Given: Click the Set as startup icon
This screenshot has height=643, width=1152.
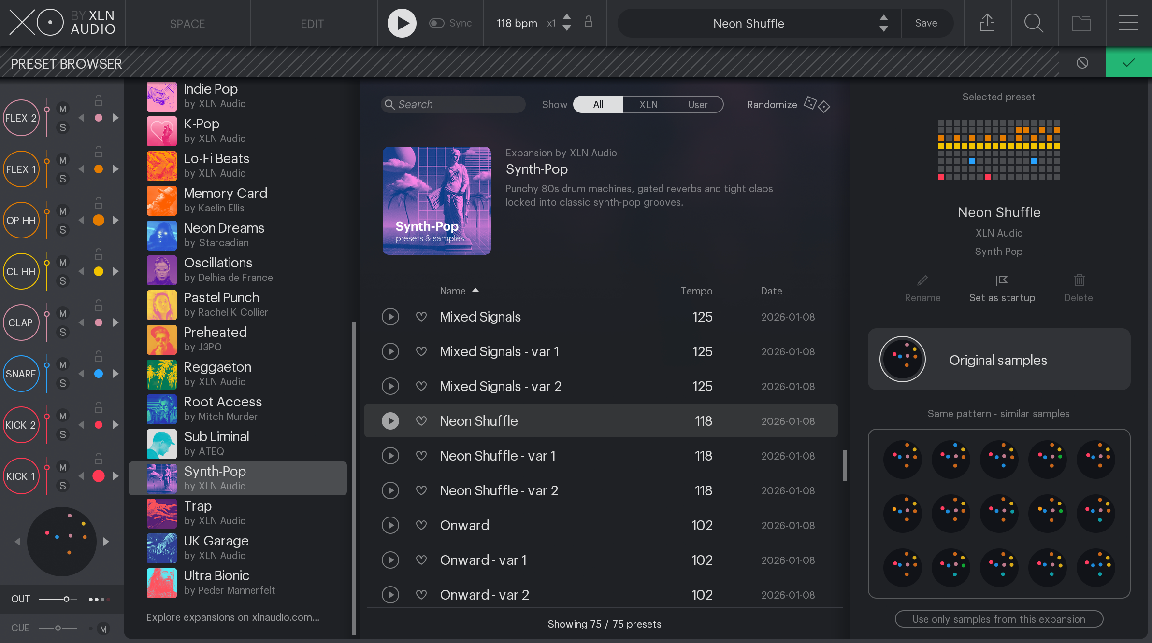Looking at the screenshot, I should pyautogui.click(x=1002, y=280).
